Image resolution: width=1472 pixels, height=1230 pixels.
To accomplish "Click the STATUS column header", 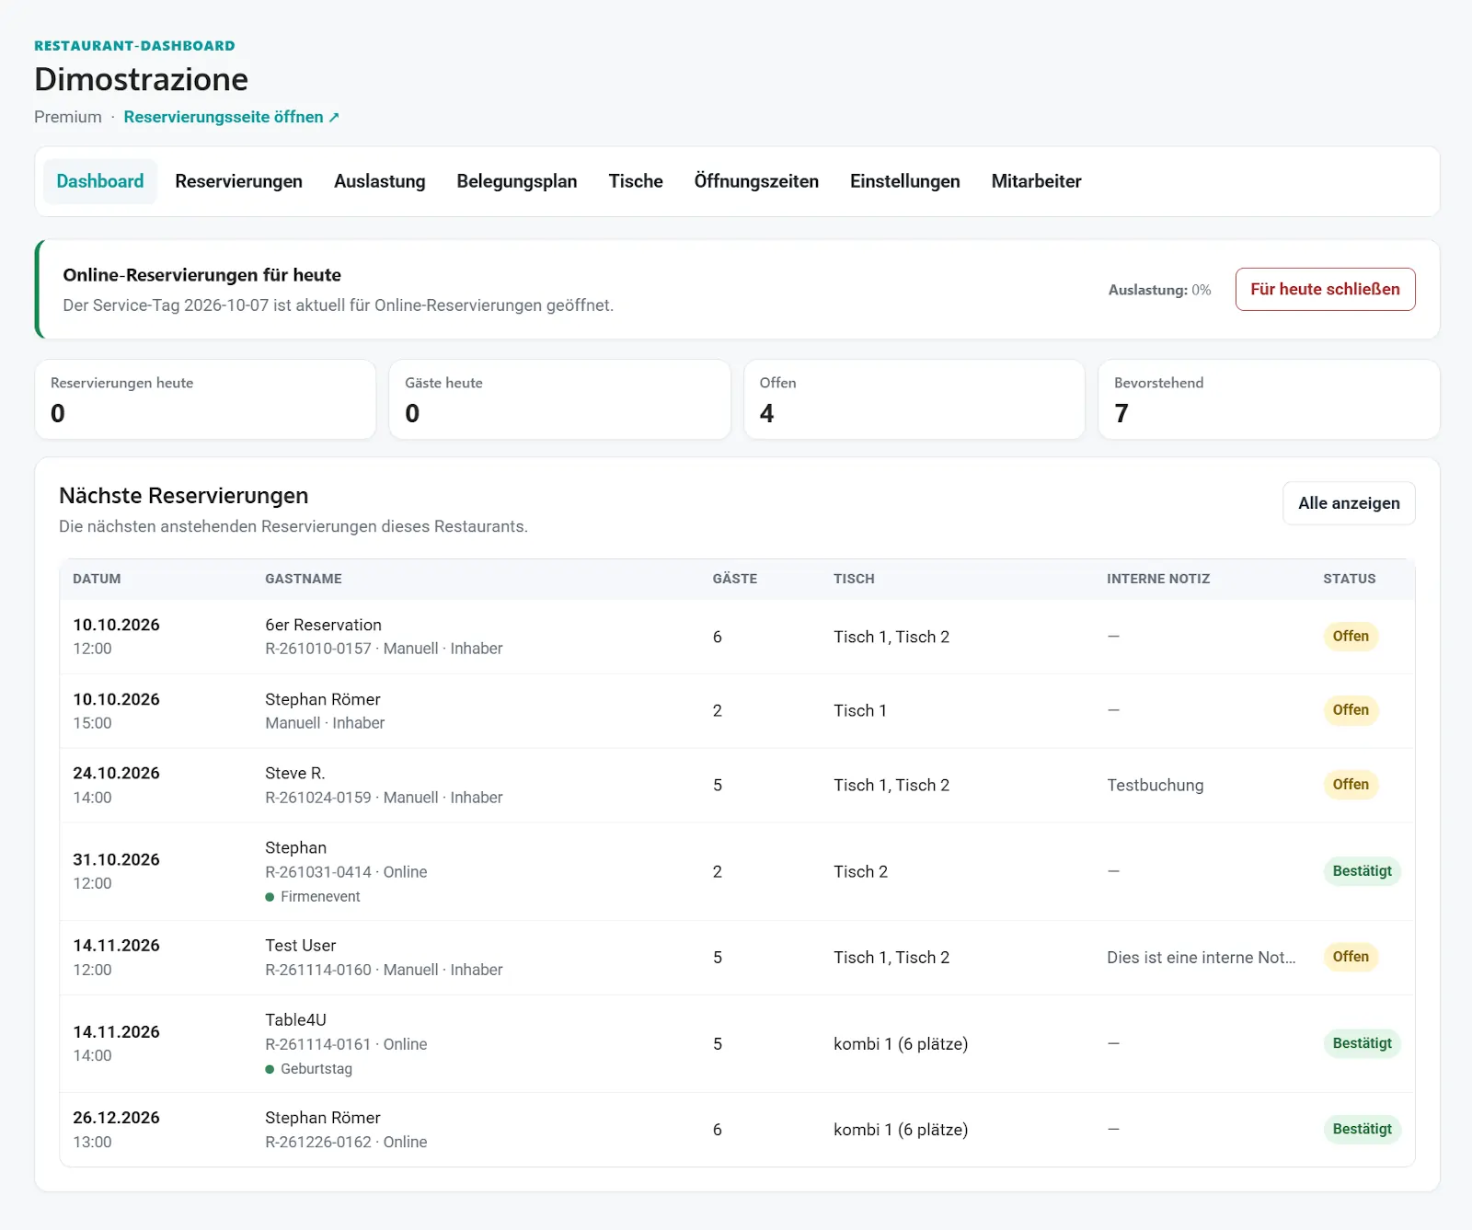I will [1350, 579].
